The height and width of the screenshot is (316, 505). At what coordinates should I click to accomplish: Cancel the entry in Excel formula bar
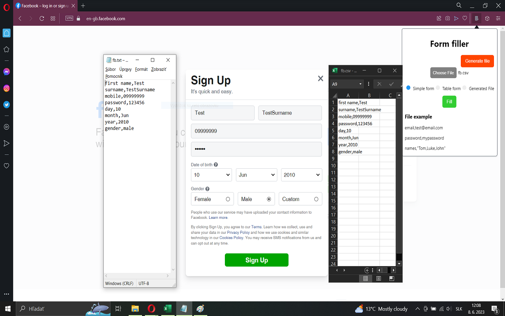click(x=379, y=84)
